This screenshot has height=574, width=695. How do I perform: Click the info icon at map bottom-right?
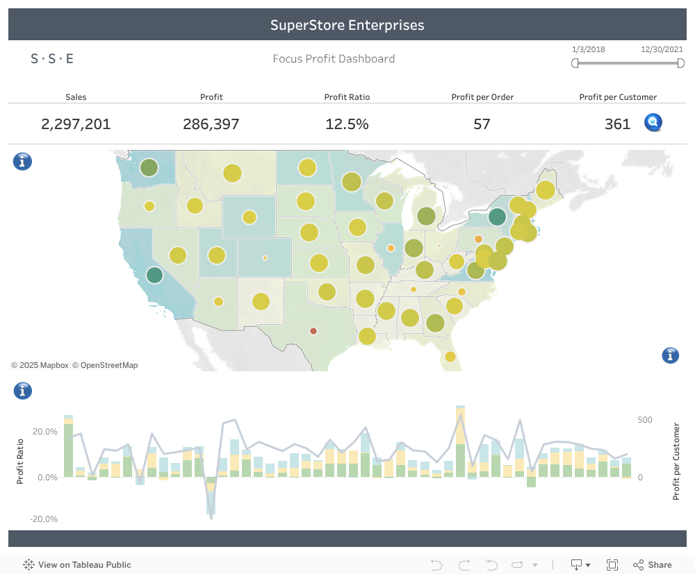pos(670,355)
